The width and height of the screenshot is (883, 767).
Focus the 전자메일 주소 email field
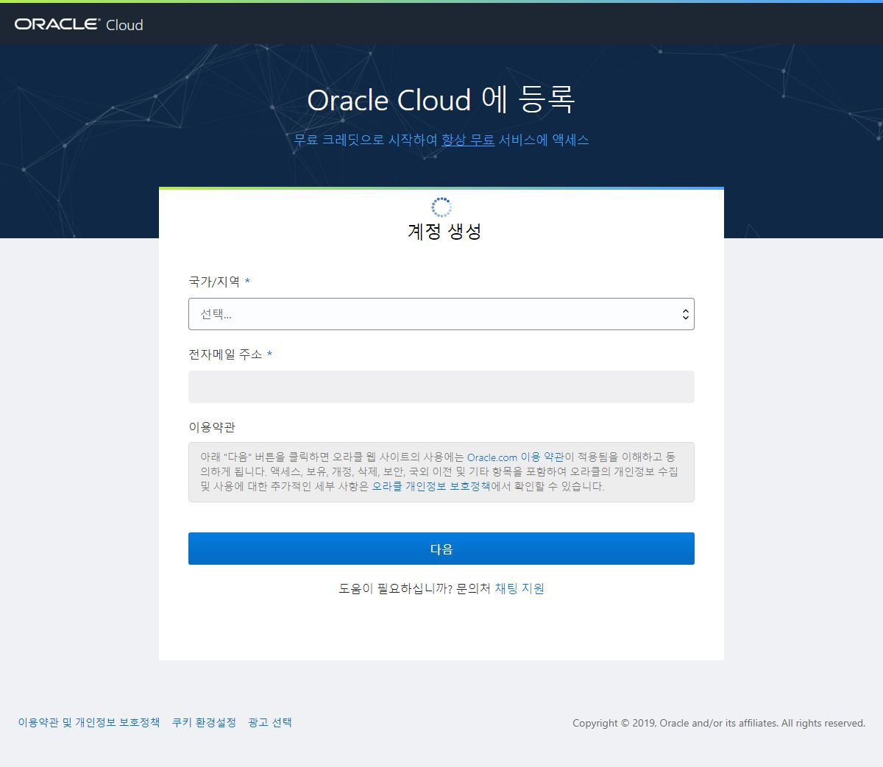[441, 387]
